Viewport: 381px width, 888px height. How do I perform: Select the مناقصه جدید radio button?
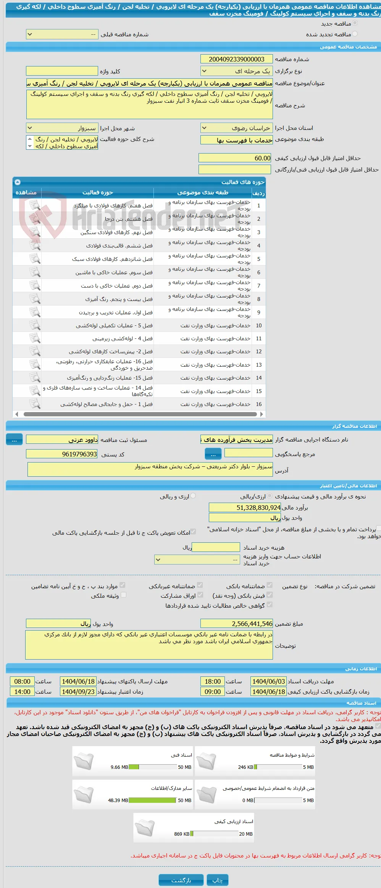coord(355,23)
